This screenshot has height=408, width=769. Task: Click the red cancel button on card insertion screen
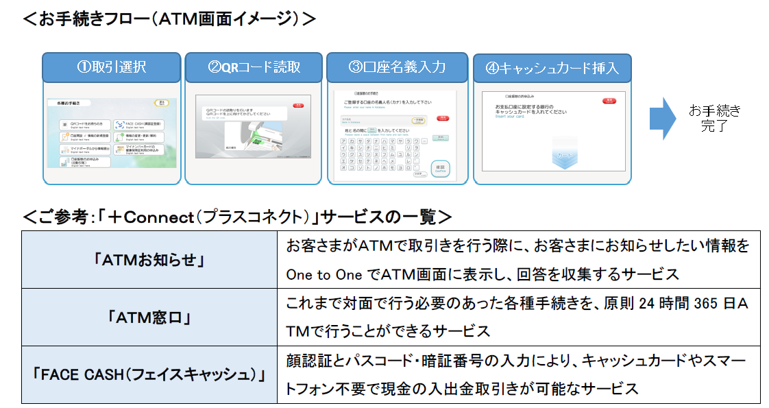point(608,101)
